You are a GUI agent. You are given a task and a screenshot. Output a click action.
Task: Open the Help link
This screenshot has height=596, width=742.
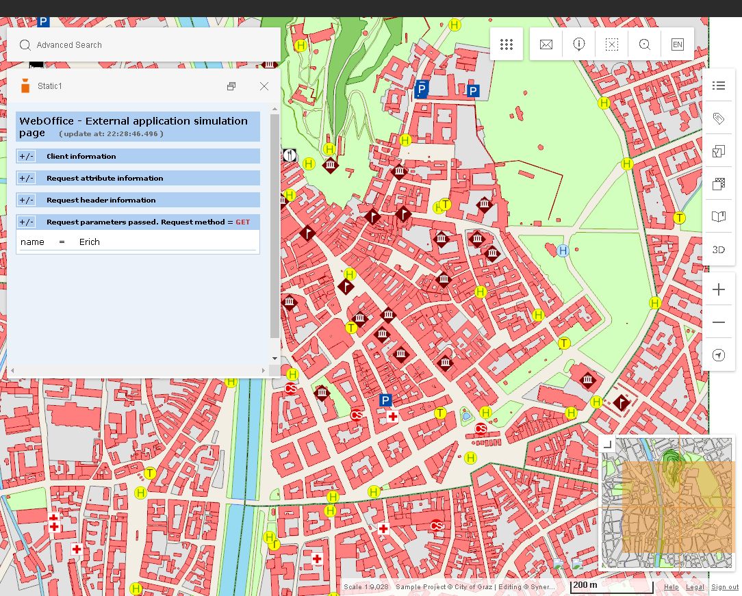tap(671, 587)
